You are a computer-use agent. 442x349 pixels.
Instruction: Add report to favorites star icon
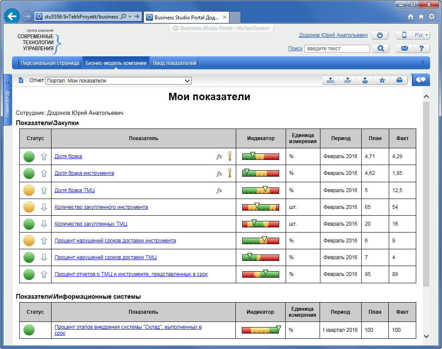pos(382,80)
